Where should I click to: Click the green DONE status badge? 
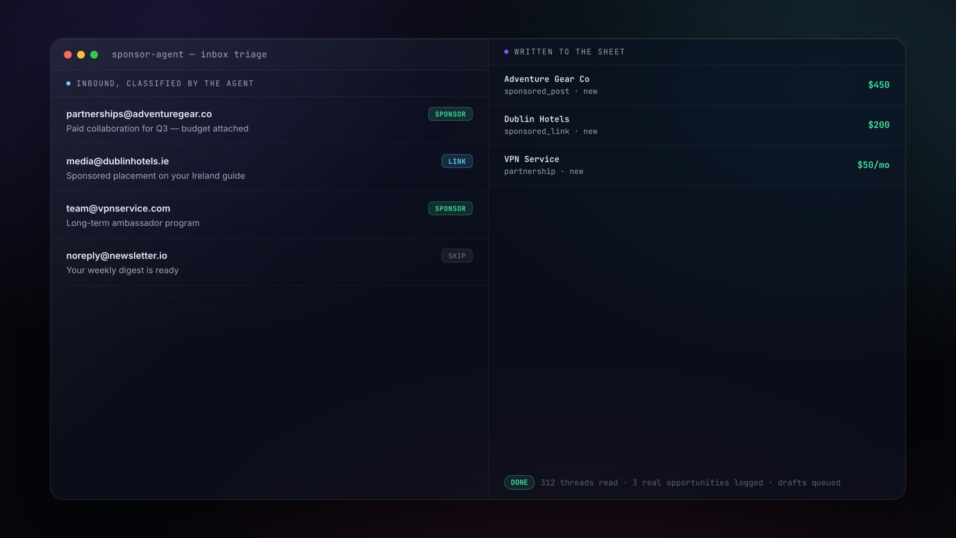(x=519, y=482)
